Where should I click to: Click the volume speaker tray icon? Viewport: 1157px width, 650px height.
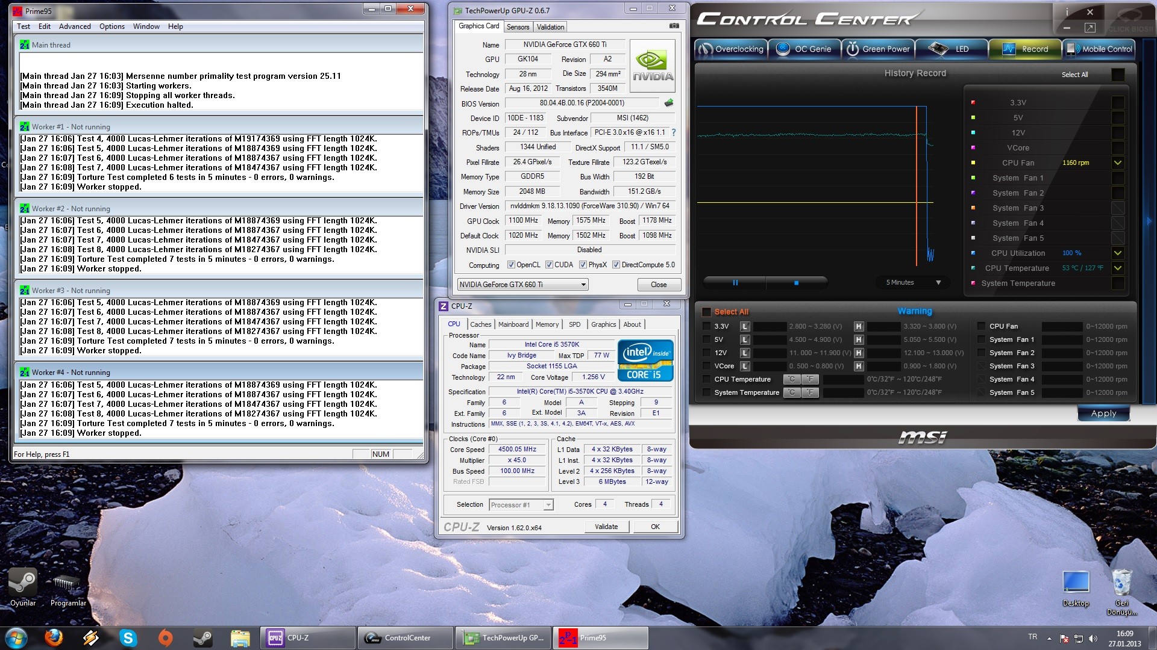click(x=1093, y=638)
